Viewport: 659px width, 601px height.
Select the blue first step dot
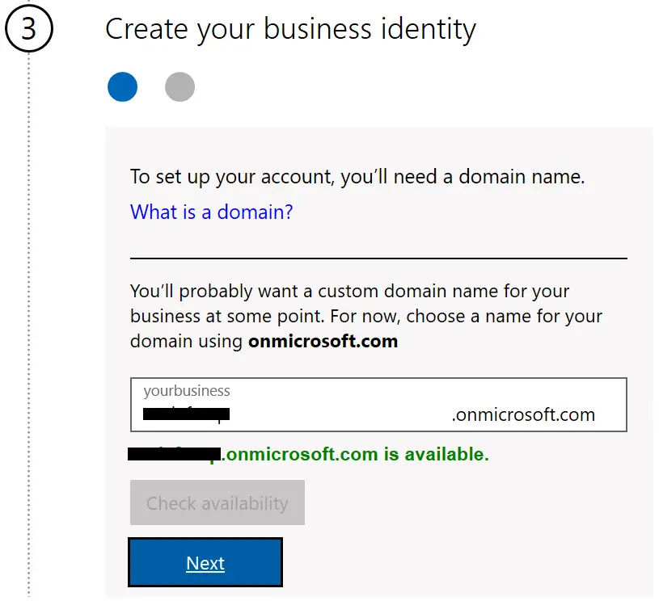(122, 86)
